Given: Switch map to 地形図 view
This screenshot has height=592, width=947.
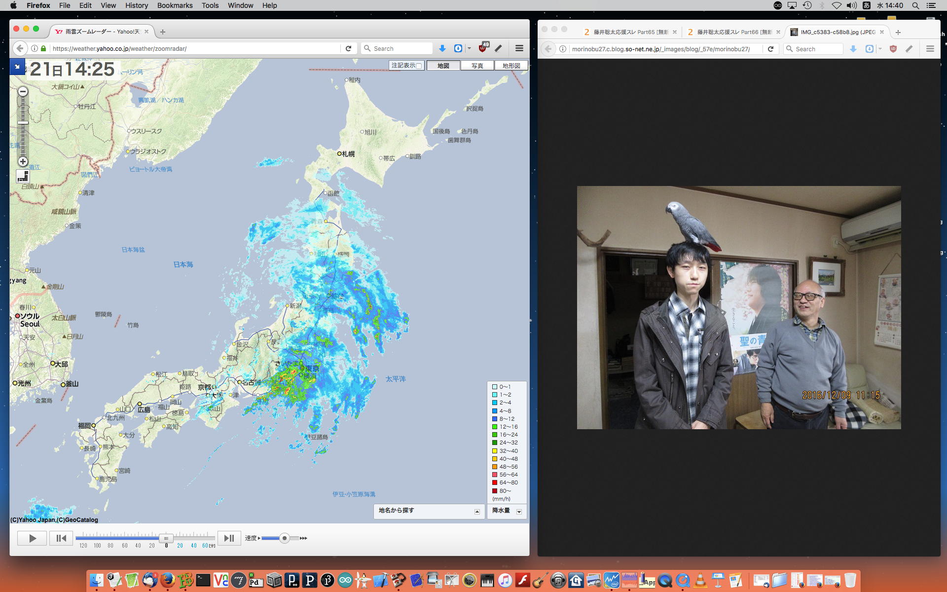Looking at the screenshot, I should click(511, 66).
